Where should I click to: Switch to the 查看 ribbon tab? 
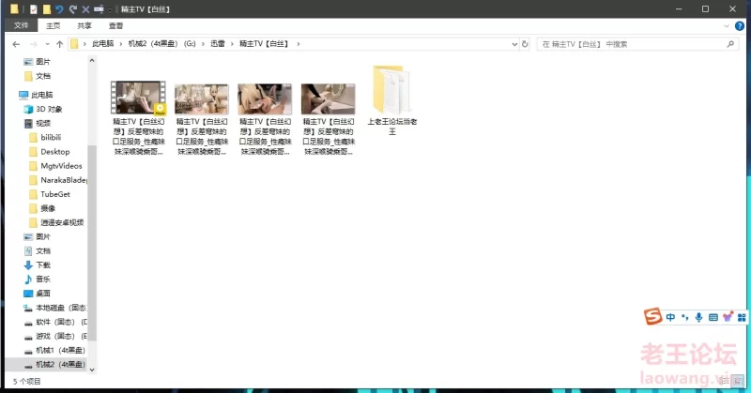(115, 26)
